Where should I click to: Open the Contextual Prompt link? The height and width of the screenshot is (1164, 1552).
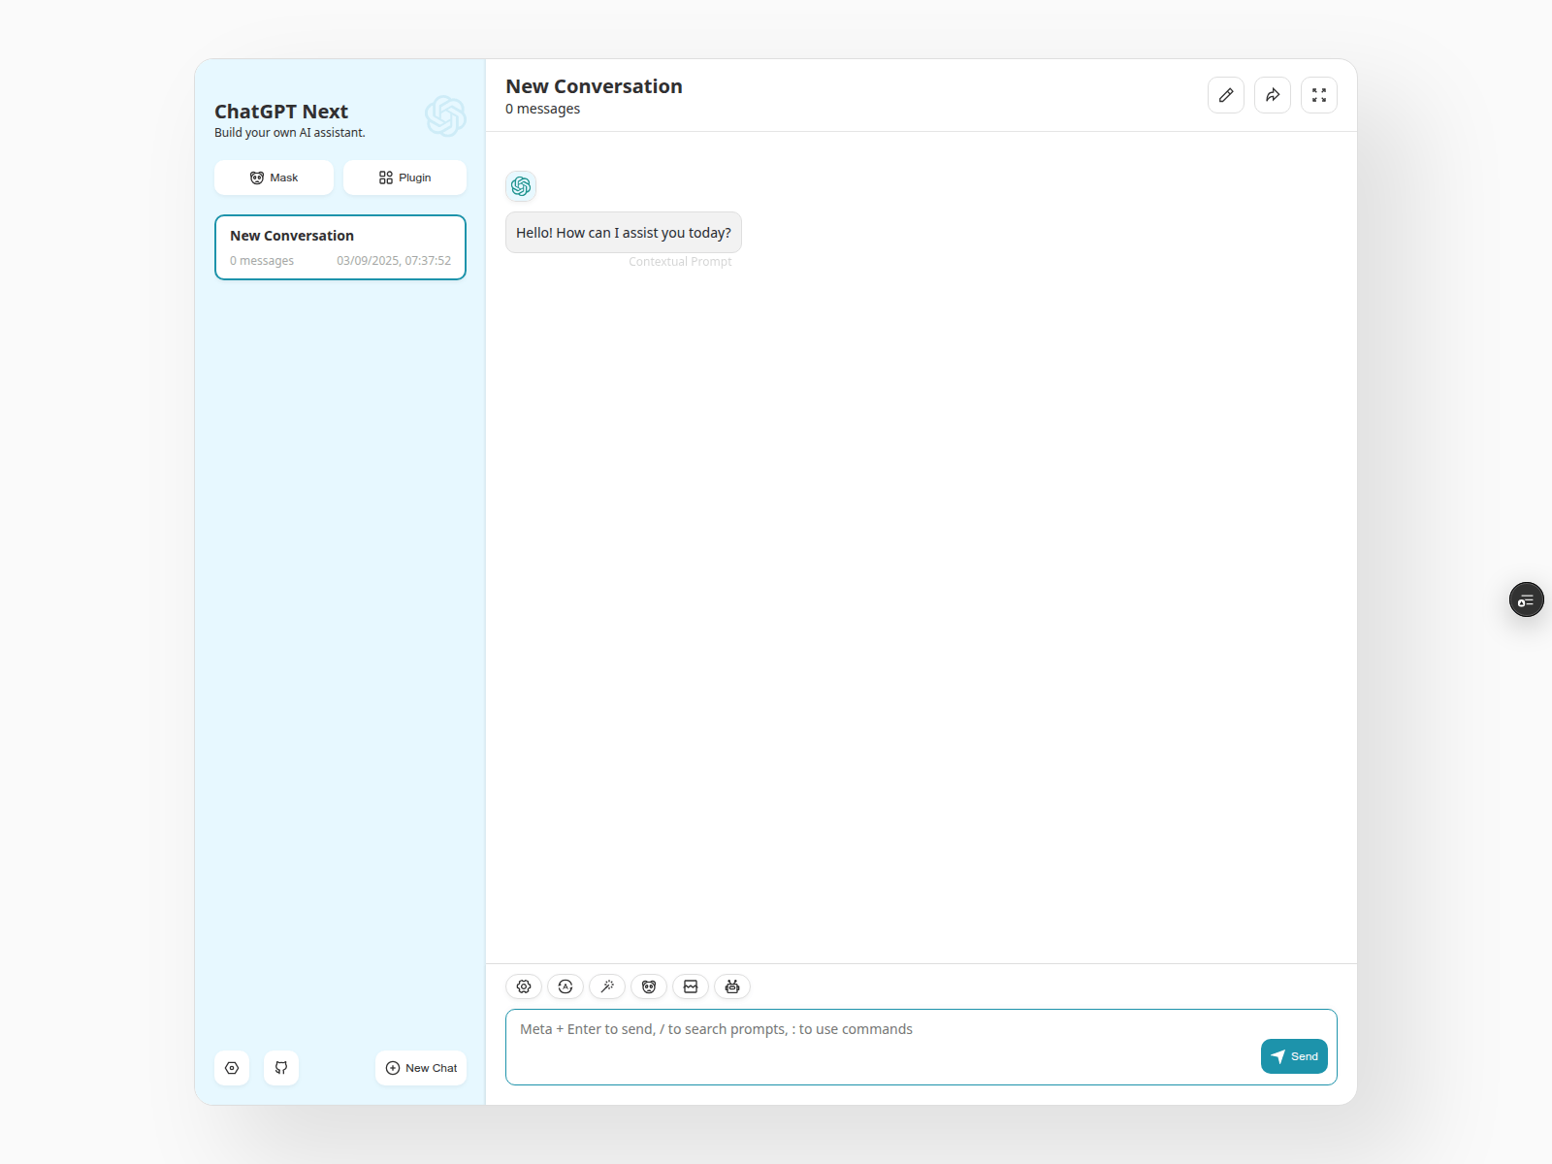pyautogui.click(x=680, y=262)
